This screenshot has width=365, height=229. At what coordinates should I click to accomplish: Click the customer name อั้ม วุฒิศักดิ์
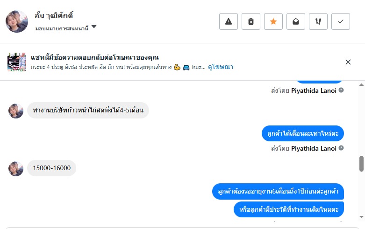(54, 15)
